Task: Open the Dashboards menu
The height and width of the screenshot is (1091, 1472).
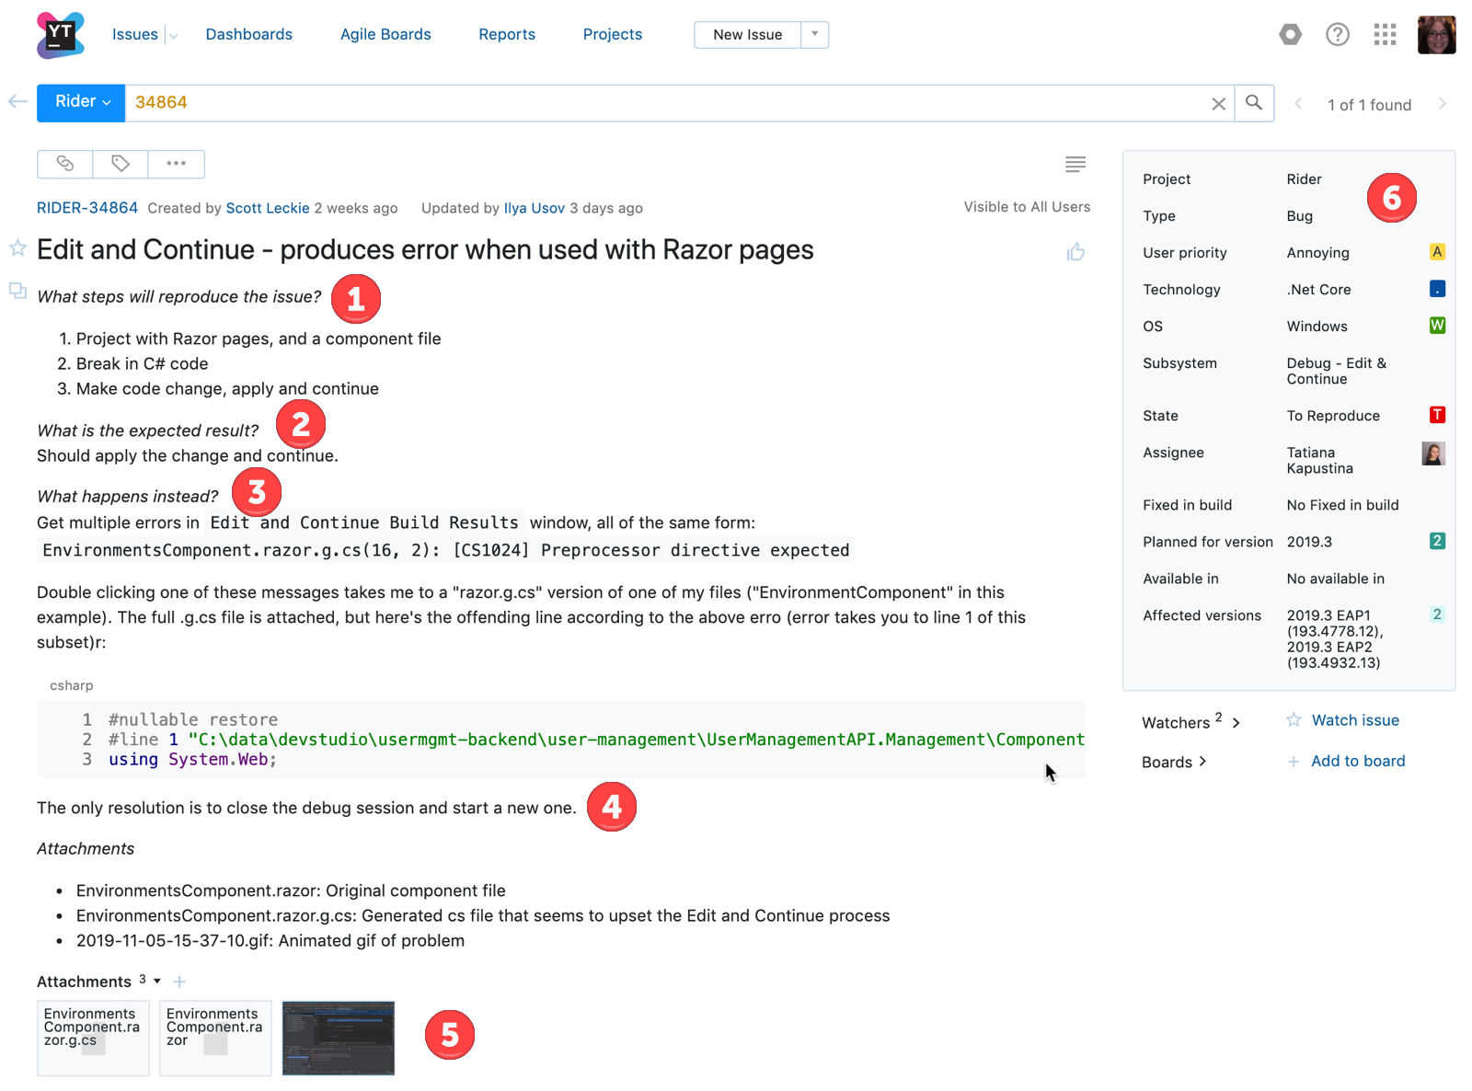Action: (x=248, y=34)
